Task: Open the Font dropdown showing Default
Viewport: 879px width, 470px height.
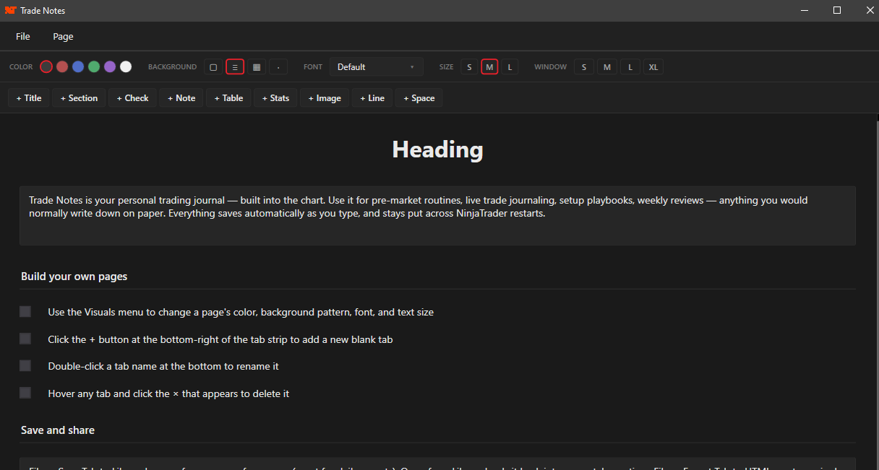Action: click(377, 67)
